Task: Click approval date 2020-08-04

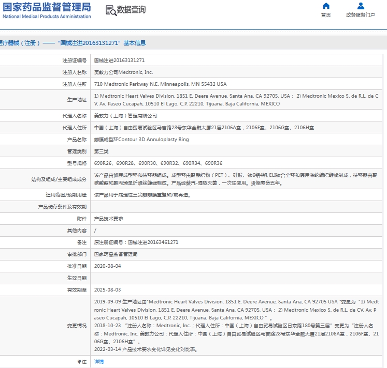Action: pyautogui.click(x=107, y=266)
